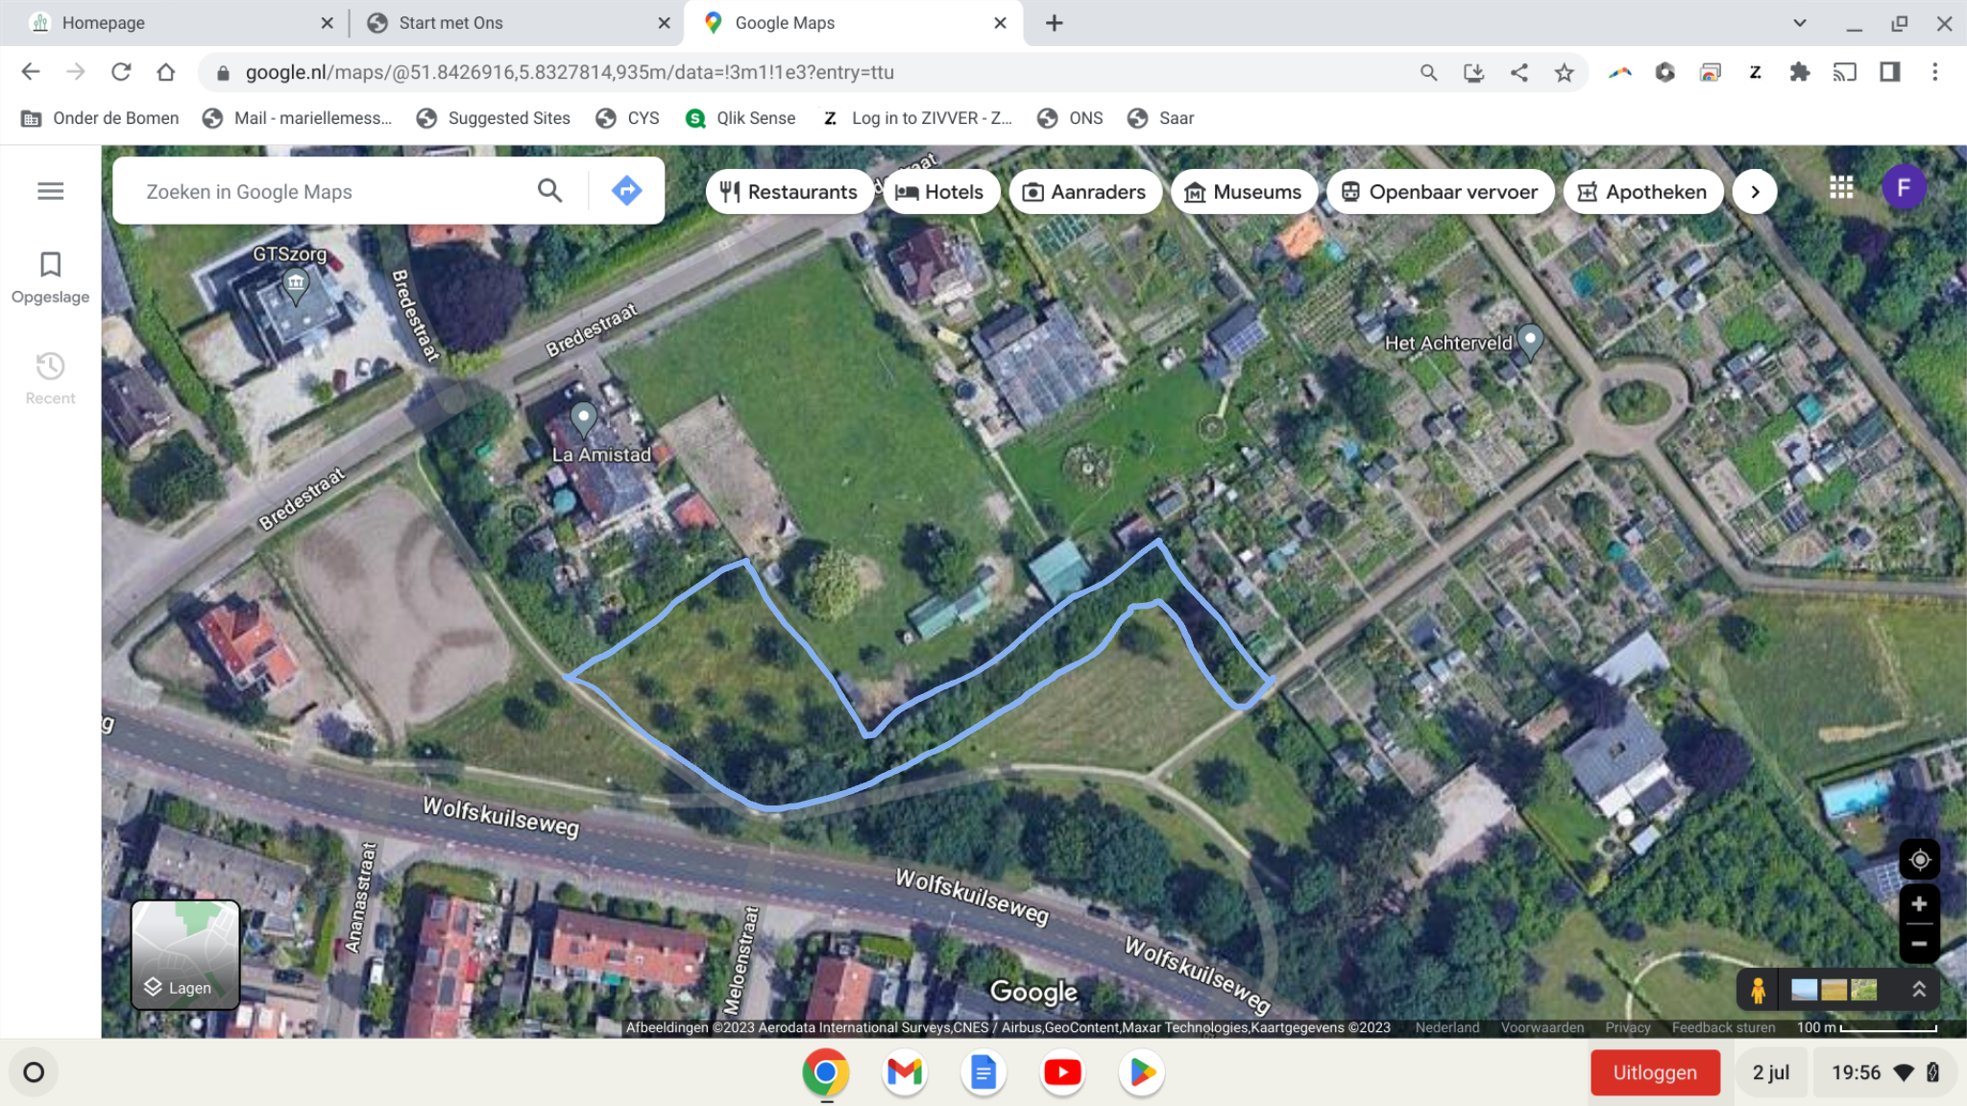Zoom in with the plus button
The height and width of the screenshot is (1106, 1967).
point(1919,904)
